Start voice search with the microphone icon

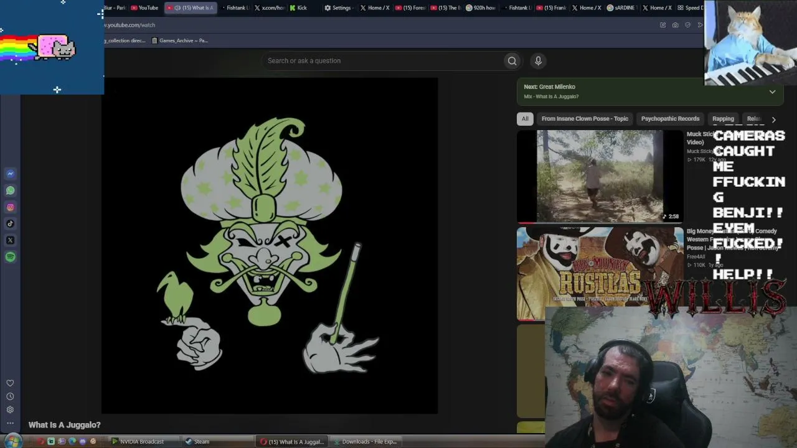click(538, 60)
